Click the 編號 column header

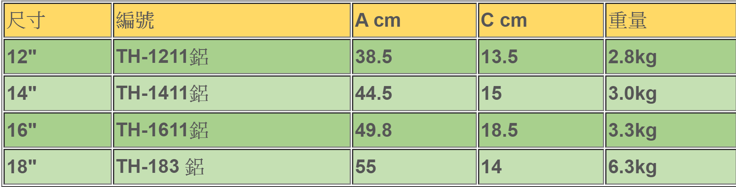click(x=232, y=20)
